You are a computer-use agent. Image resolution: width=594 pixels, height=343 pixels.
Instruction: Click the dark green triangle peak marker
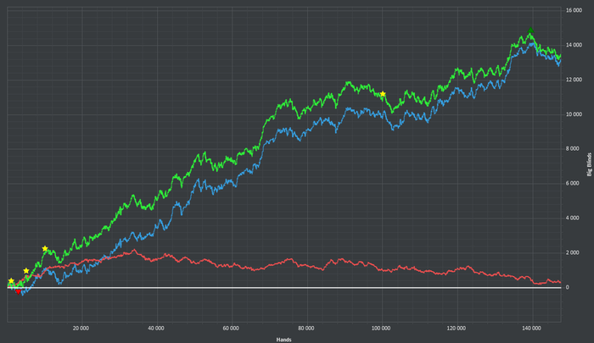tap(530, 30)
